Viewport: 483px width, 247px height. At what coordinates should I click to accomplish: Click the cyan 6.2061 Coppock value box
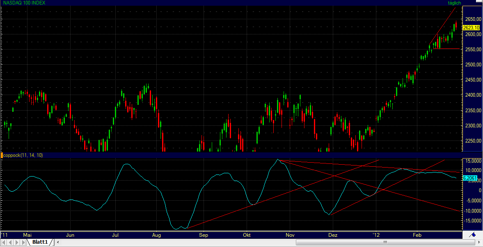click(469, 178)
